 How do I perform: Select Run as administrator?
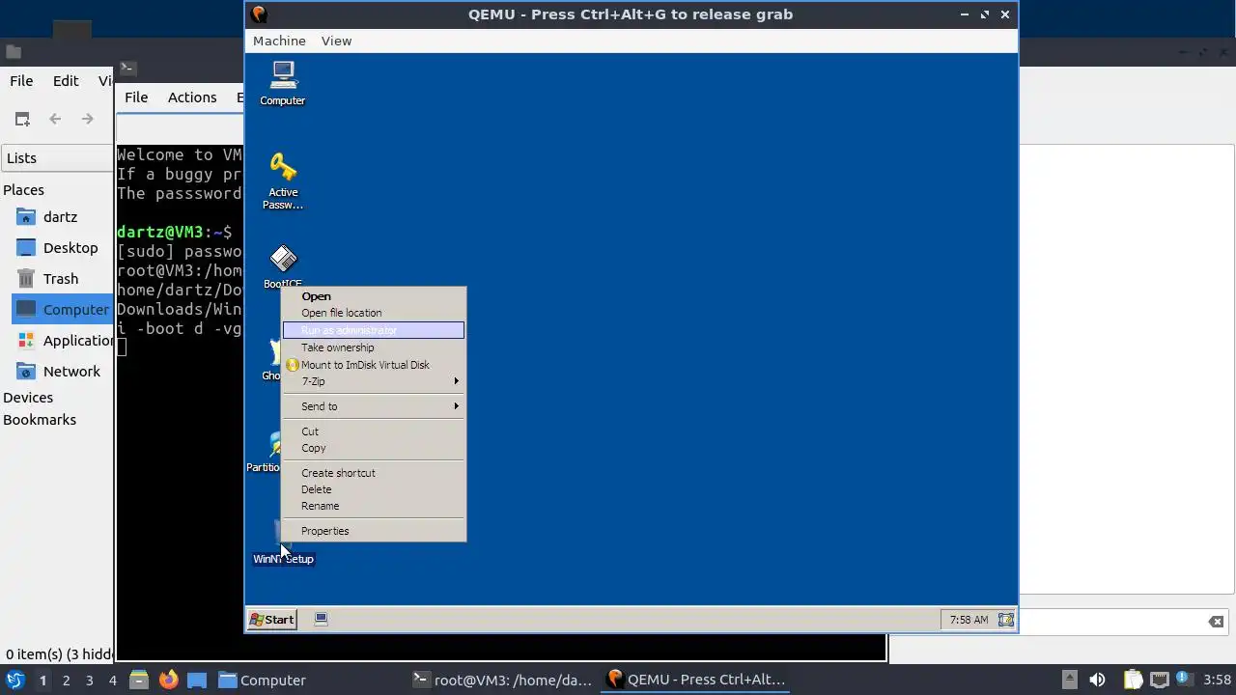point(374,330)
